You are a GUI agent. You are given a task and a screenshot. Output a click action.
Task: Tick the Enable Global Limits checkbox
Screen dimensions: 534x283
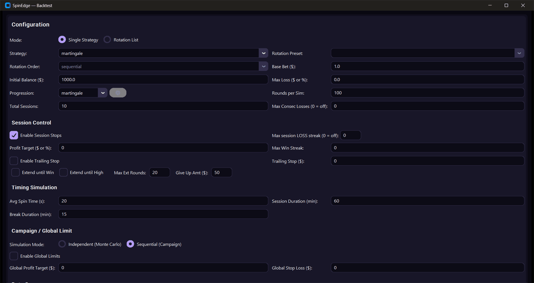(14, 256)
